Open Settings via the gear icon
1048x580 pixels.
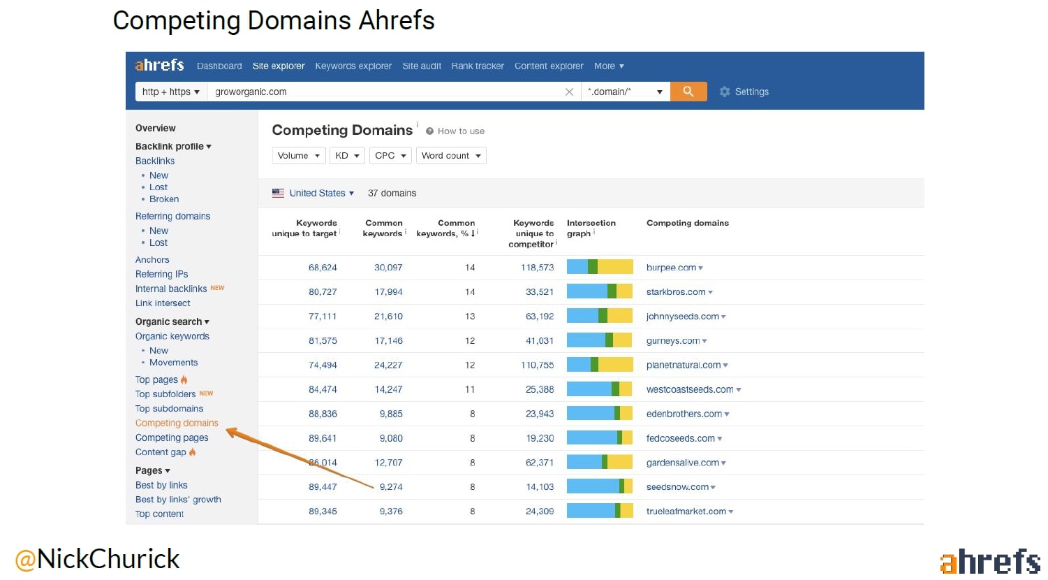(x=725, y=92)
